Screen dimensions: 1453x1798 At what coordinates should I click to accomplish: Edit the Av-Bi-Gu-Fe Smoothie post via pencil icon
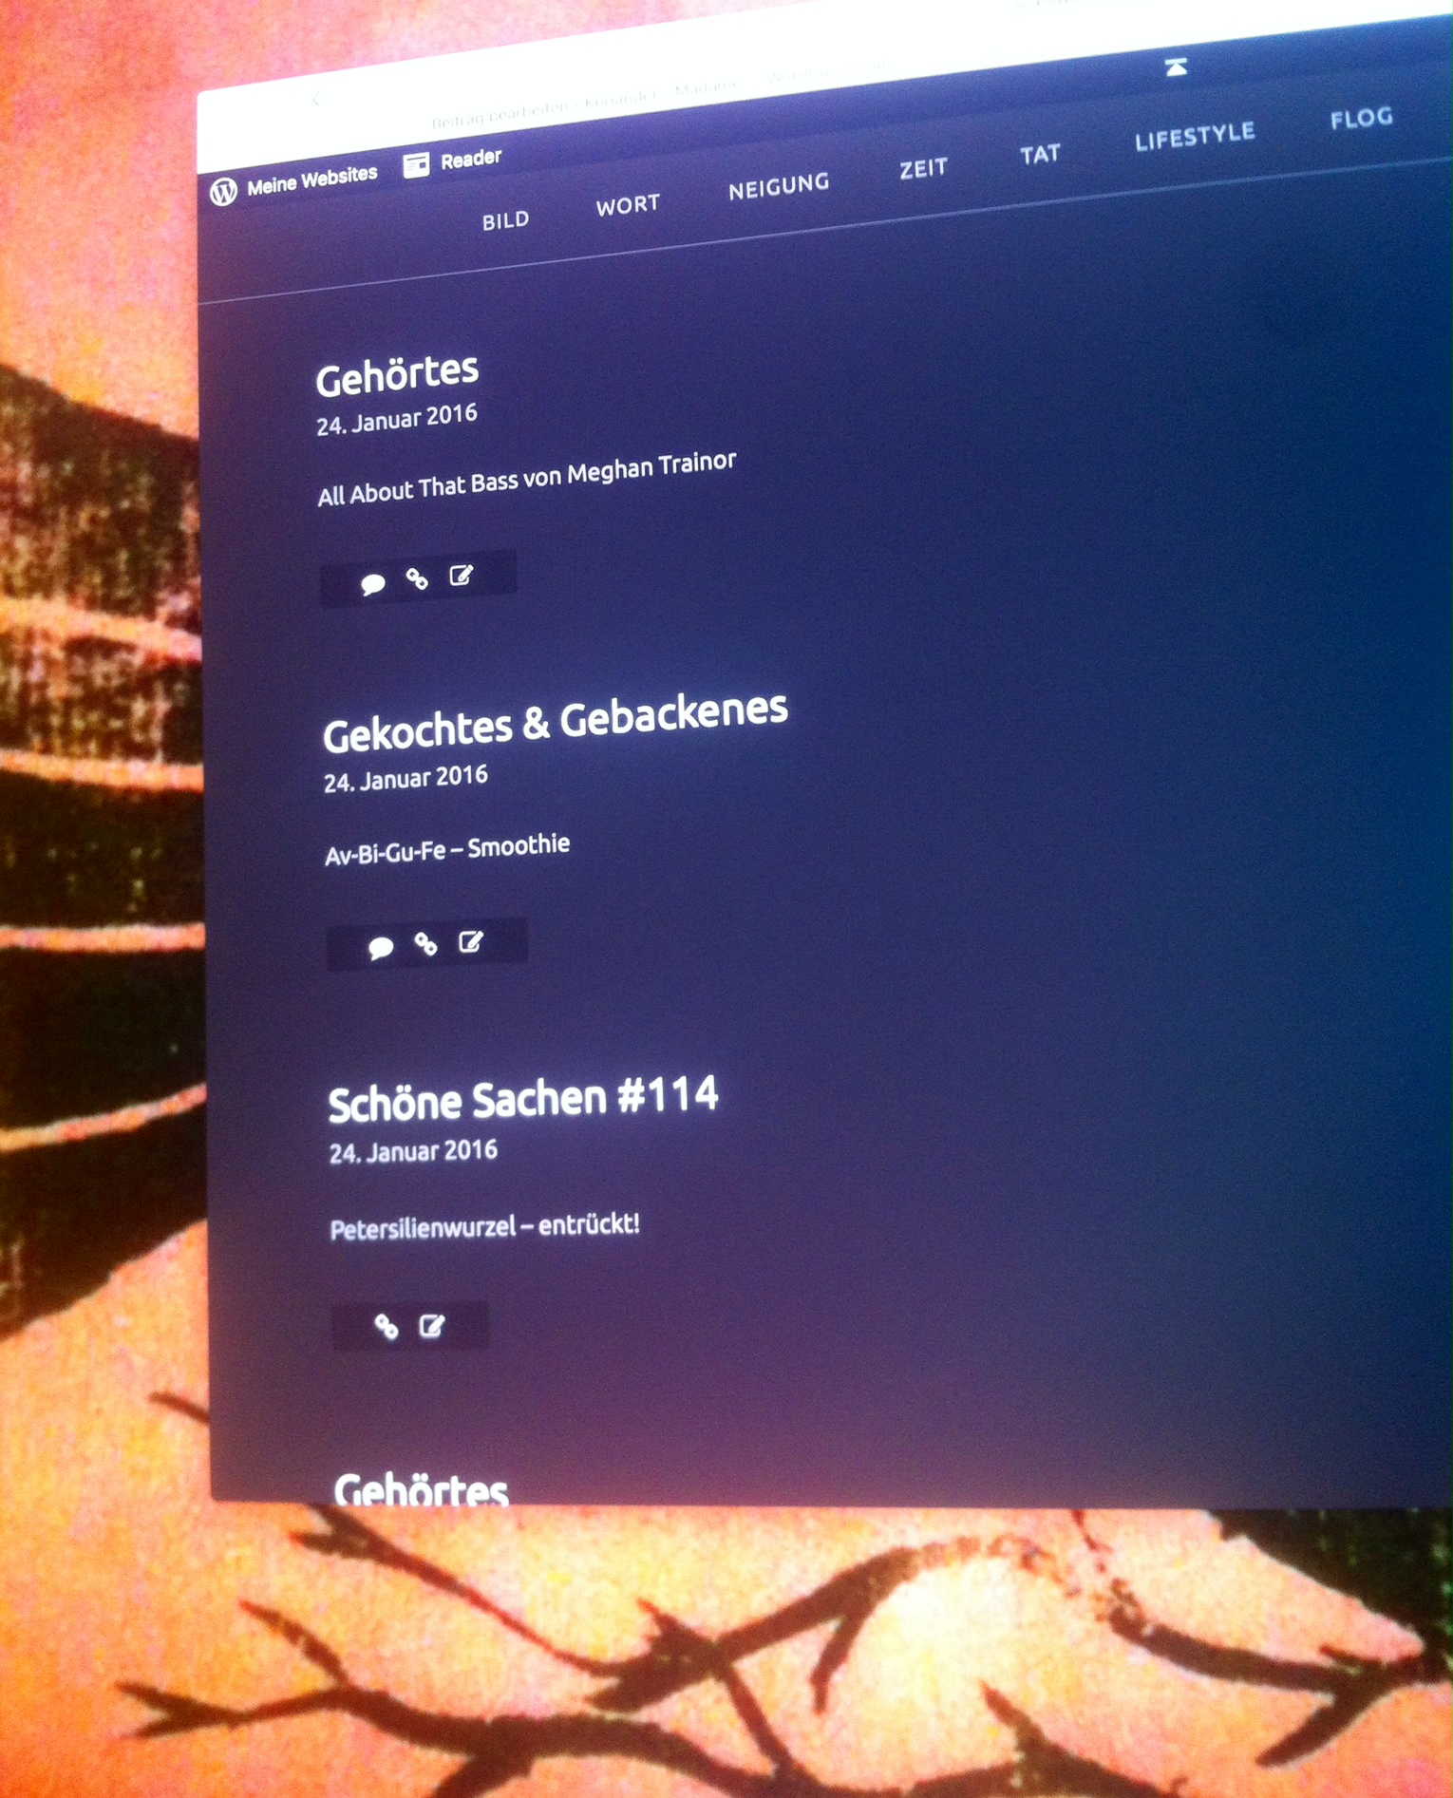471,941
